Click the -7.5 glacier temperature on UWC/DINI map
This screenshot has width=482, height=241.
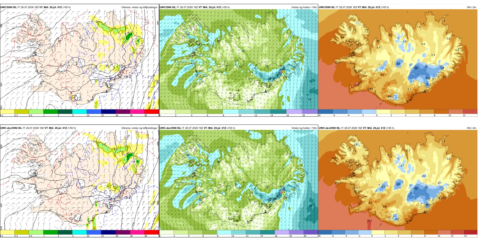pyautogui.click(x=416, y=68)
